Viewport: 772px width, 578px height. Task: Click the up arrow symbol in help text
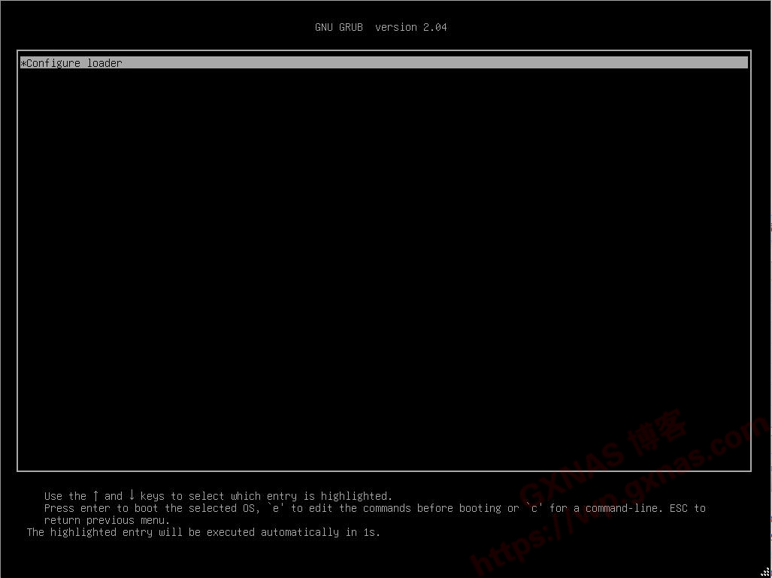(95, 495)
